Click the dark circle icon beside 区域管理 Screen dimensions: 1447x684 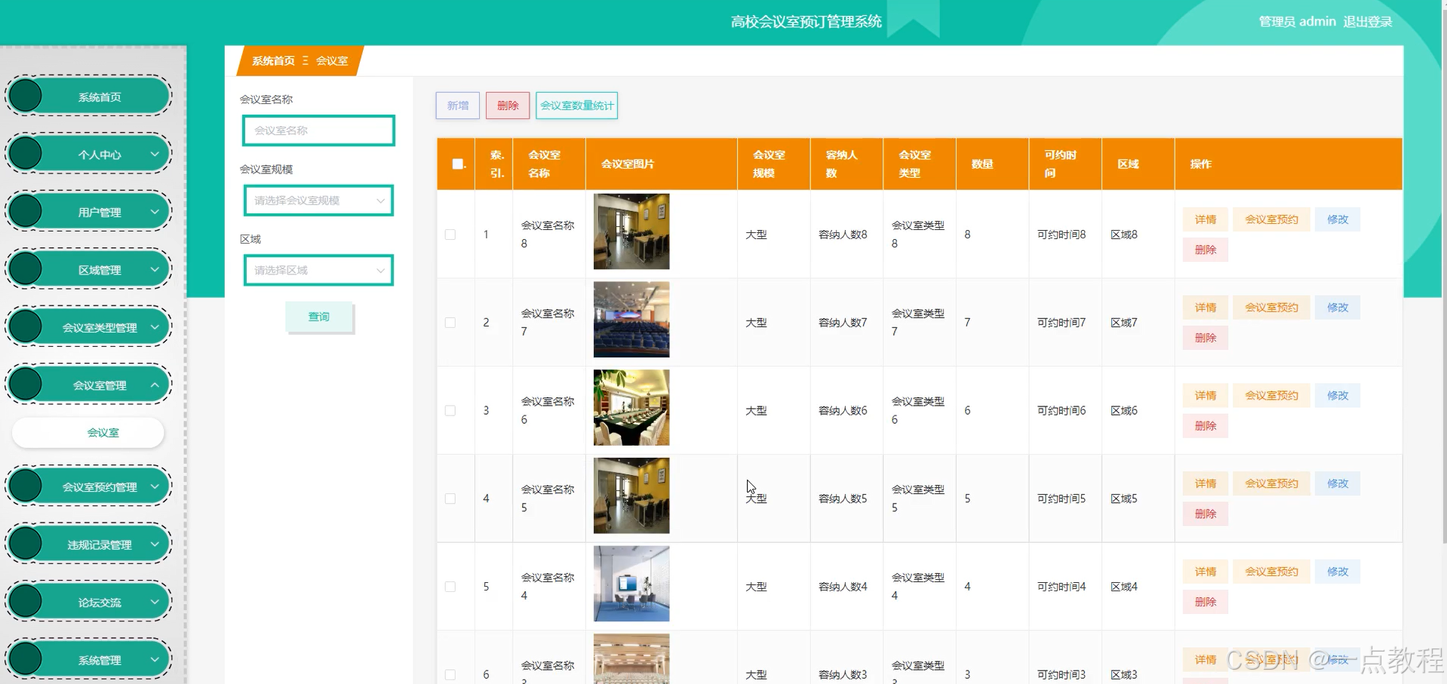tap(26, 268)
